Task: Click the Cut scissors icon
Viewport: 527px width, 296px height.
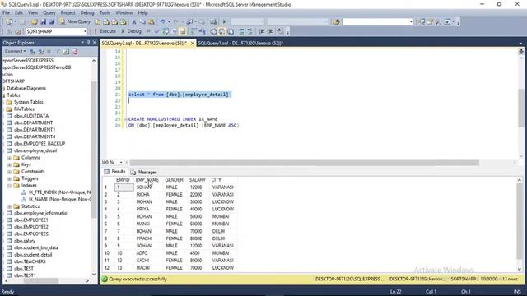Action: coord(134,22)
